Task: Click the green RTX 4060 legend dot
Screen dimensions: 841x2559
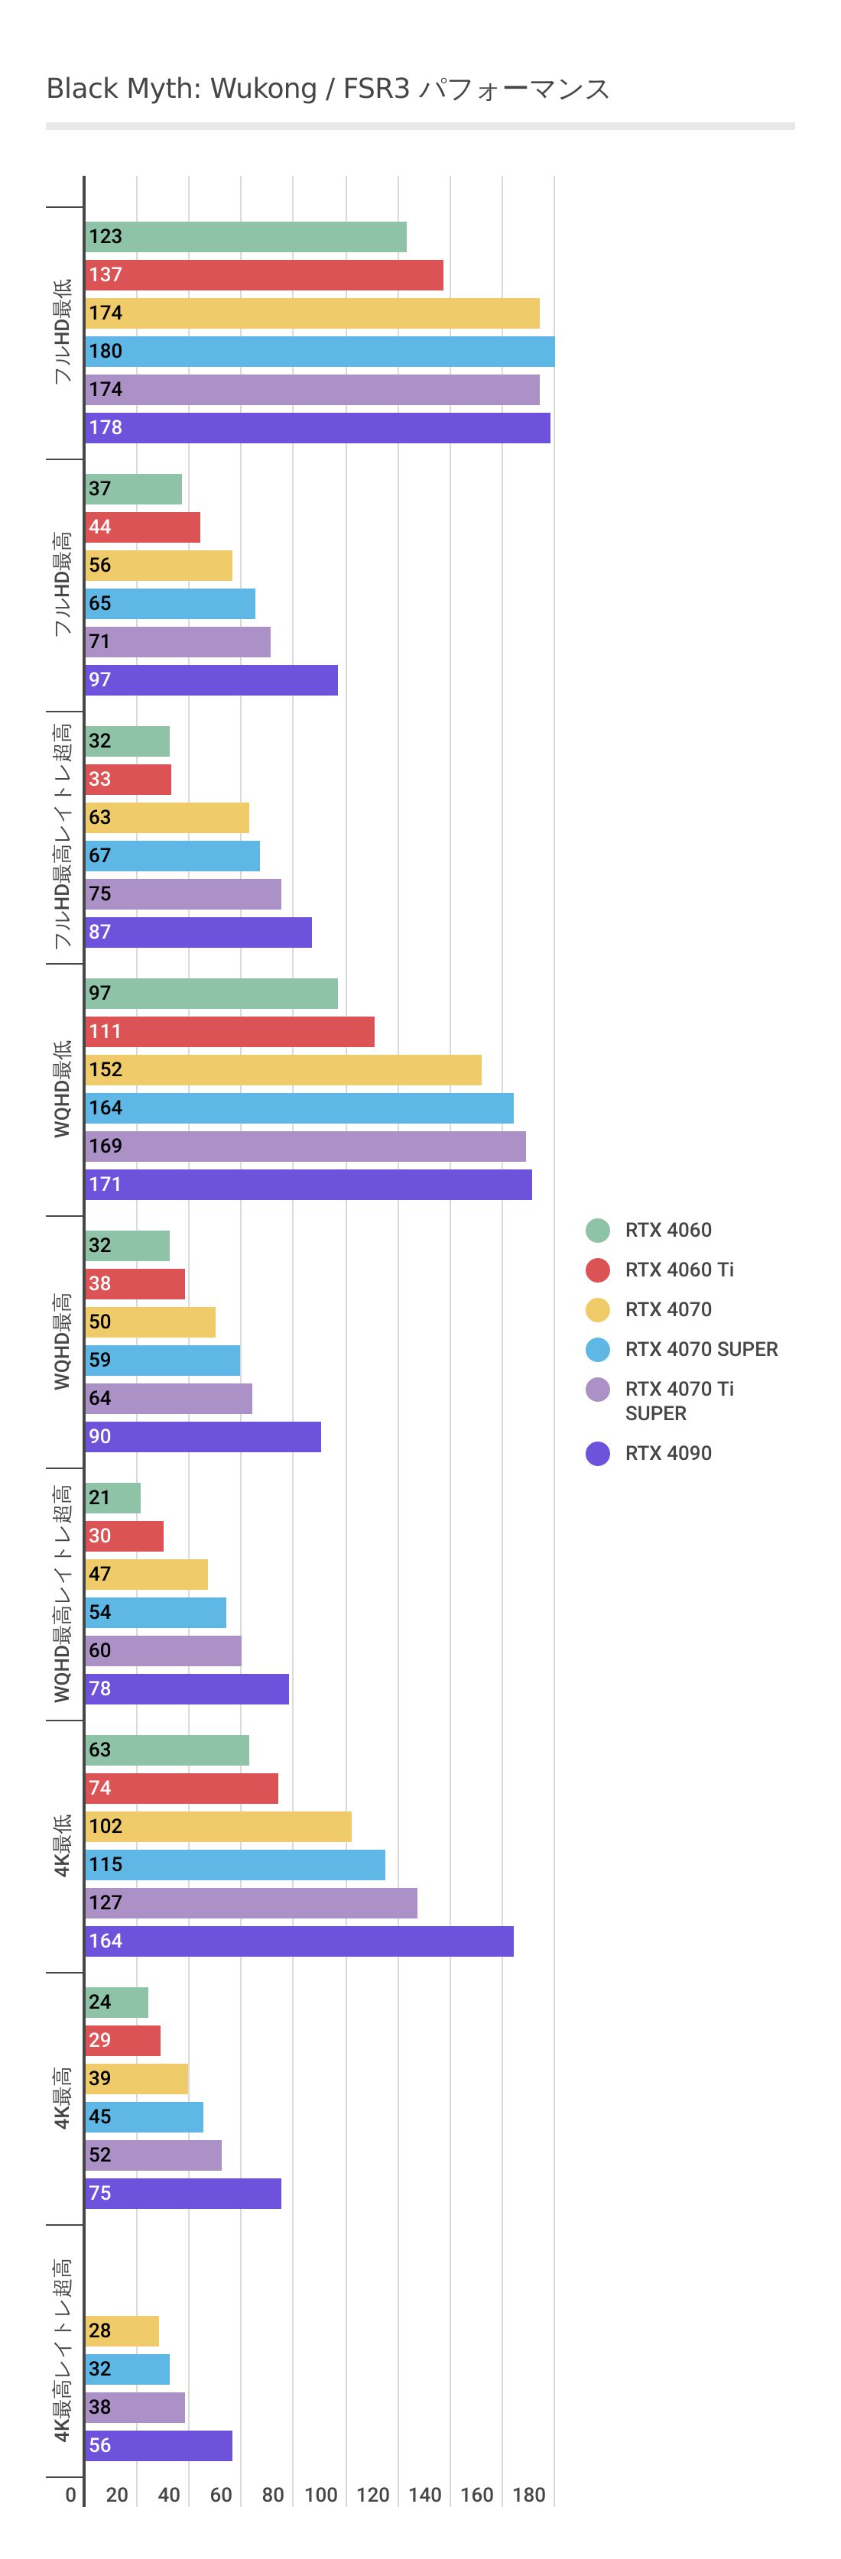Action: 597,1230
